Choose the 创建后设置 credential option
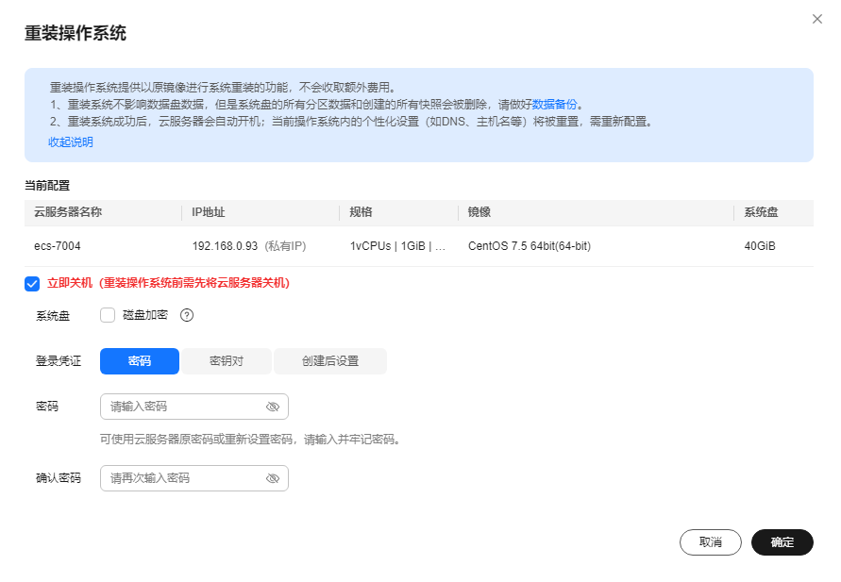This screenshot has height=582, width=841. point(330,361)
